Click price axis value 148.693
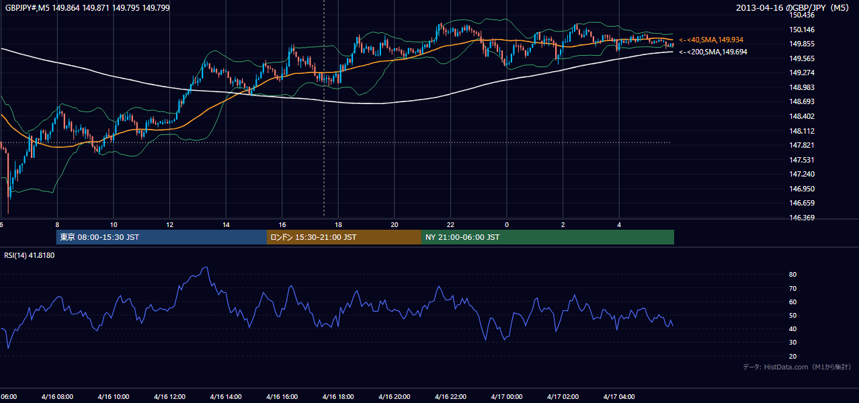The width and height of the screenshot is (859, 403). (x=803, y=102)
